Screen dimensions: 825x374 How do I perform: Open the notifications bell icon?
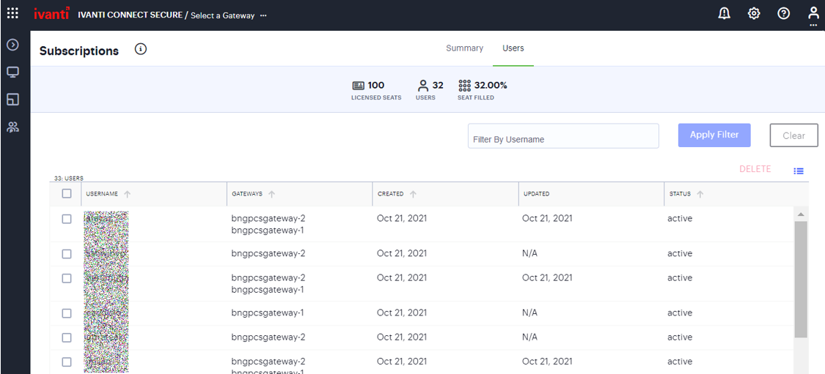(x=724, y=13)
